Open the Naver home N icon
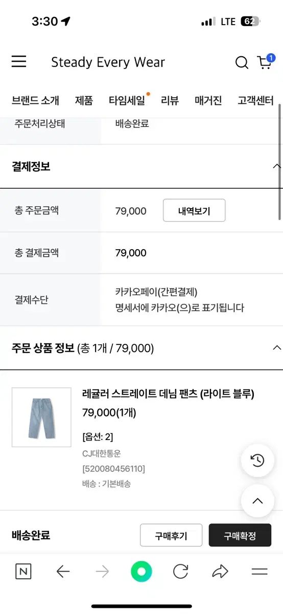283x614 pixels. point(23,572)
